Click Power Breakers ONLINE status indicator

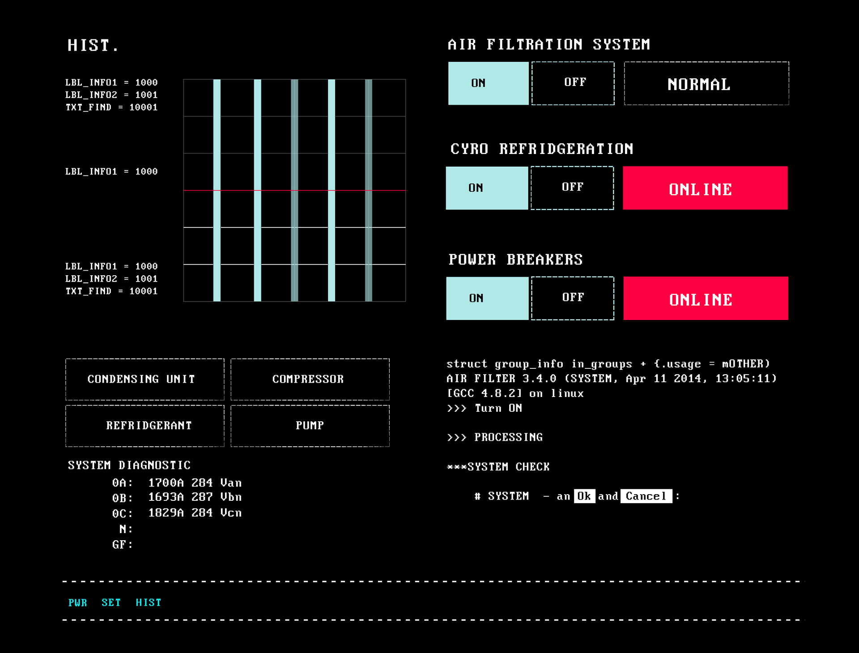pos(706,298)
